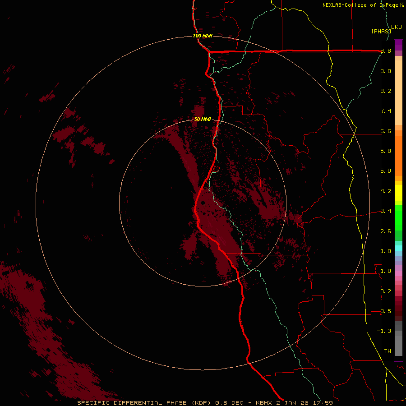The image size is (406, 406).
Task: Click the 1.8 scale value
Action: pos(386,251)
